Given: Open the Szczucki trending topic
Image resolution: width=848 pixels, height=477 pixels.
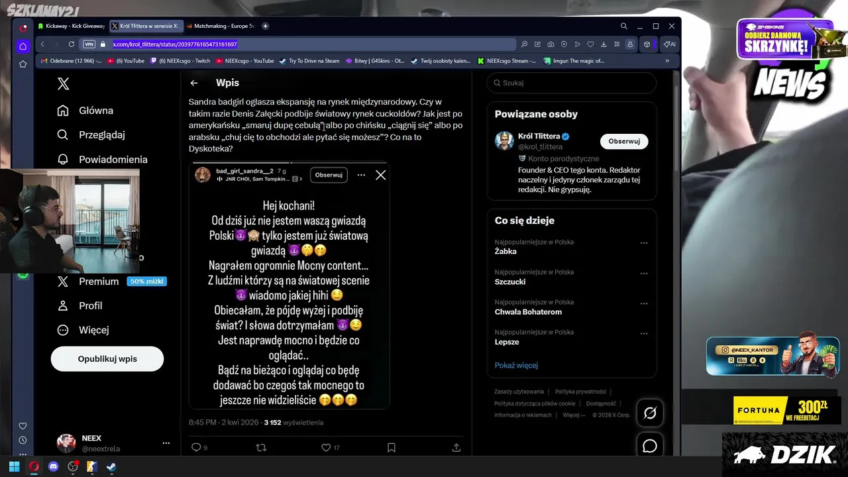Looking at the screenshot, I should tap(510, 282).
